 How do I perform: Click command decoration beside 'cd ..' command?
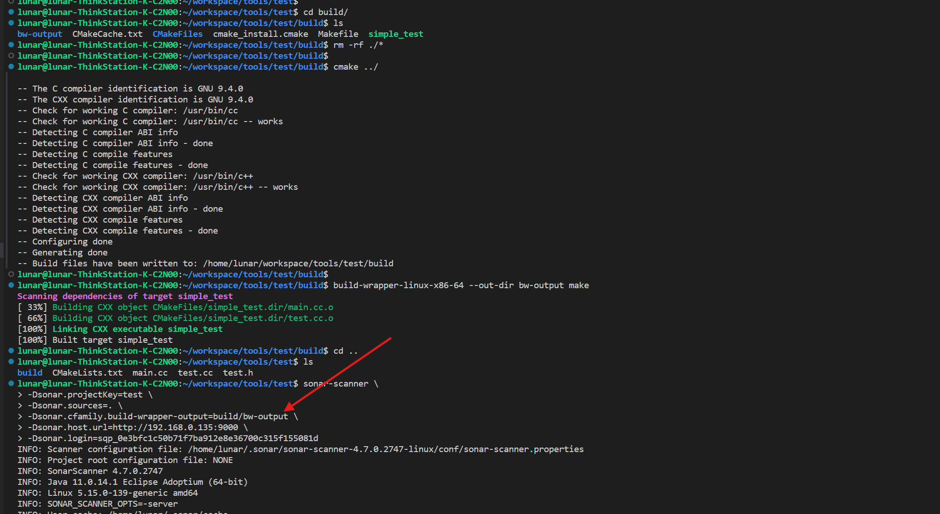11,351
